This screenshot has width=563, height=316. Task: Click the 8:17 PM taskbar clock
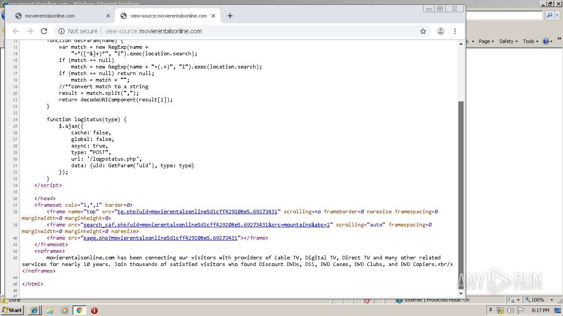[x=540, y=310]
